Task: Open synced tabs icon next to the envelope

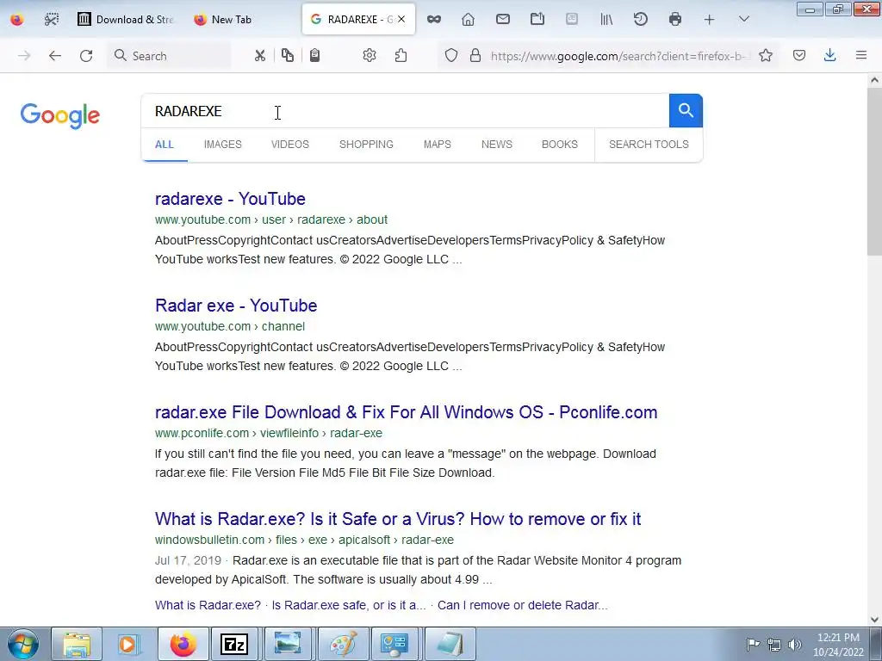Action: click(x=537, y=20)
